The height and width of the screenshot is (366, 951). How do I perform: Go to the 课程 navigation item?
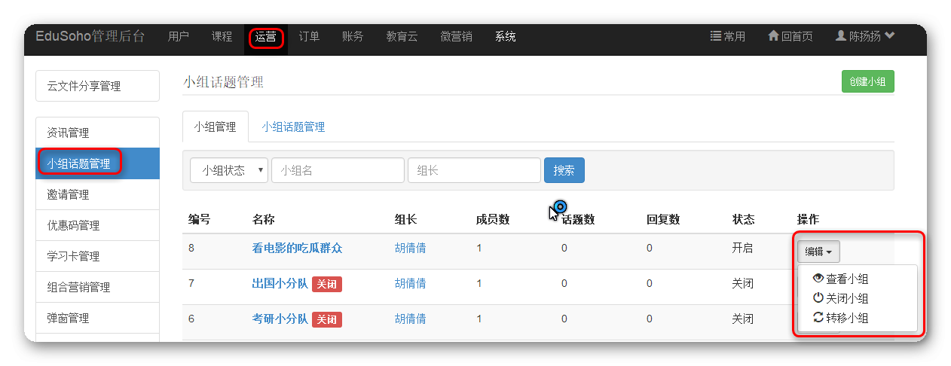pos(222,36)
